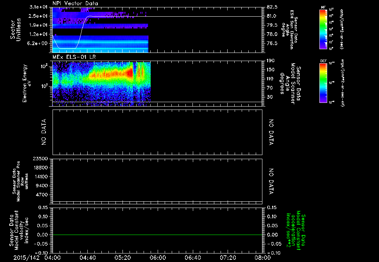
Task: Click the "110" scanner angle tick
Action: (x=271, y=79)
